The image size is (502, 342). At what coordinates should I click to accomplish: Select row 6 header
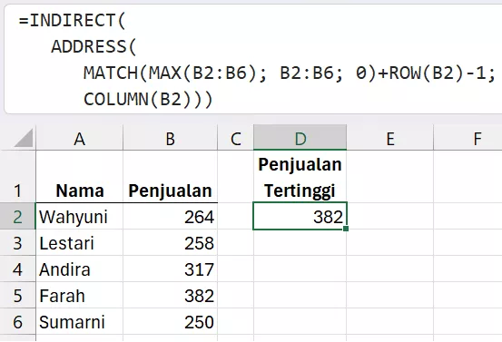(17, 321)
